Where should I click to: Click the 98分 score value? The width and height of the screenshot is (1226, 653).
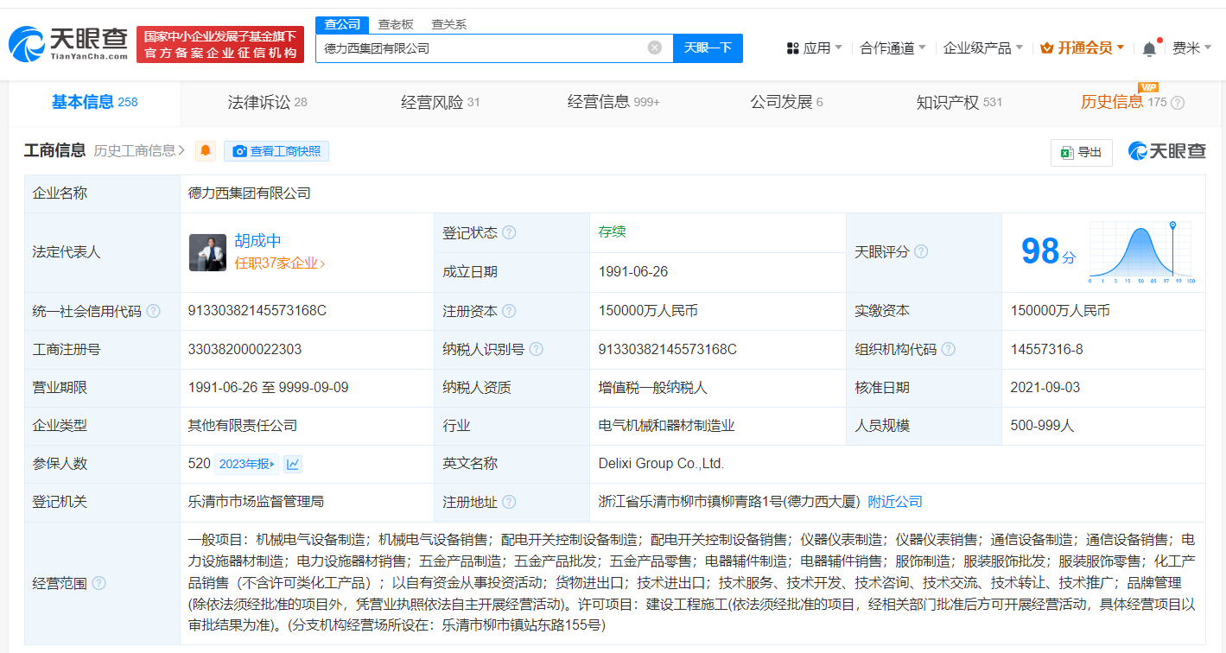click(x=1049, y=251)
